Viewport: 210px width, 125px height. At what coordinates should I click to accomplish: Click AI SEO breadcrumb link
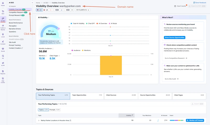click(x=46, y=3)
